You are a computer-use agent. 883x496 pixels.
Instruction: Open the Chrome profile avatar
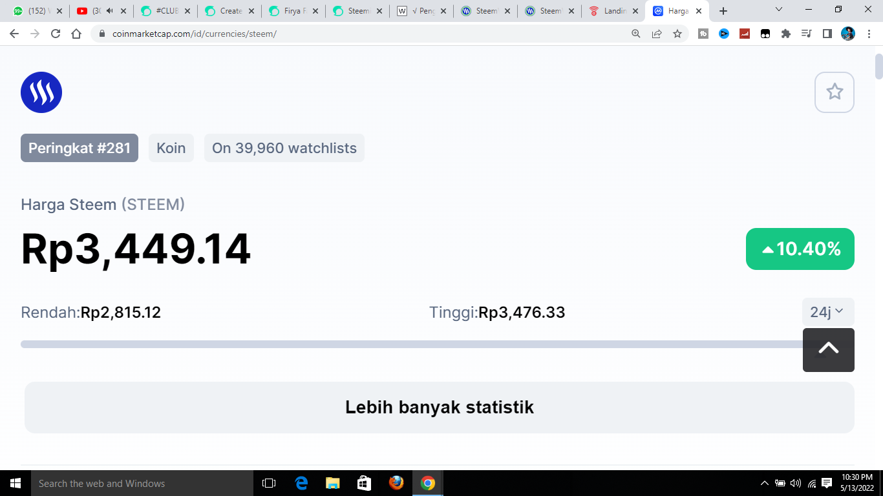848,34
